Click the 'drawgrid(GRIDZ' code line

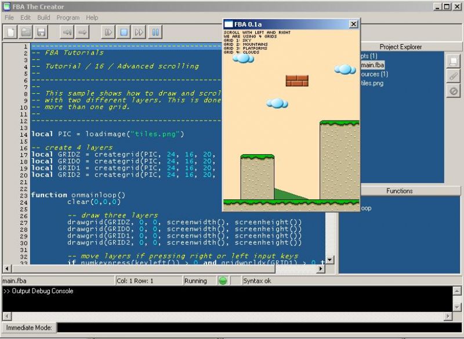pos(184,223)
